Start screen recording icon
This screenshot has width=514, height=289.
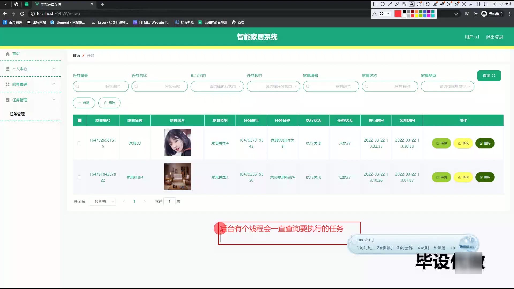pyautogui.click(x=464, y=4)
